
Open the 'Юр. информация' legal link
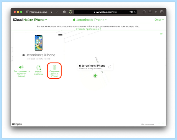coord(148,124)
